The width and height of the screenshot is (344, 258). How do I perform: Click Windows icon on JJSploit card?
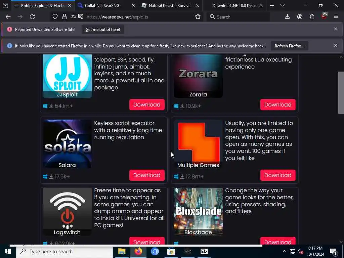[x=45, y=106]
